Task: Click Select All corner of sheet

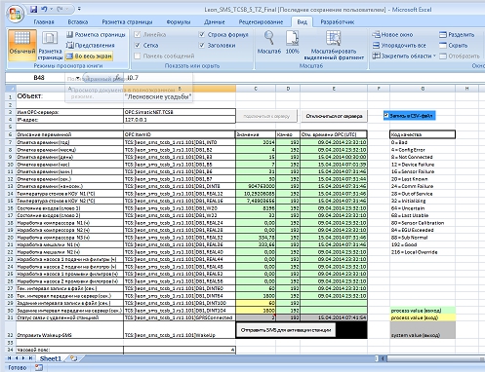Action: (x=11, y=89)
